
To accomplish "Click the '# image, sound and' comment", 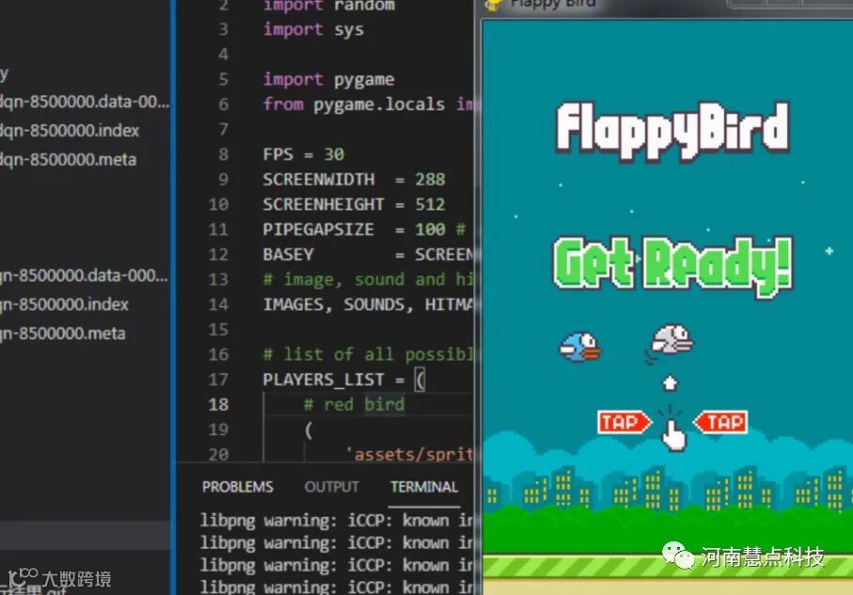I will (369, 279).
